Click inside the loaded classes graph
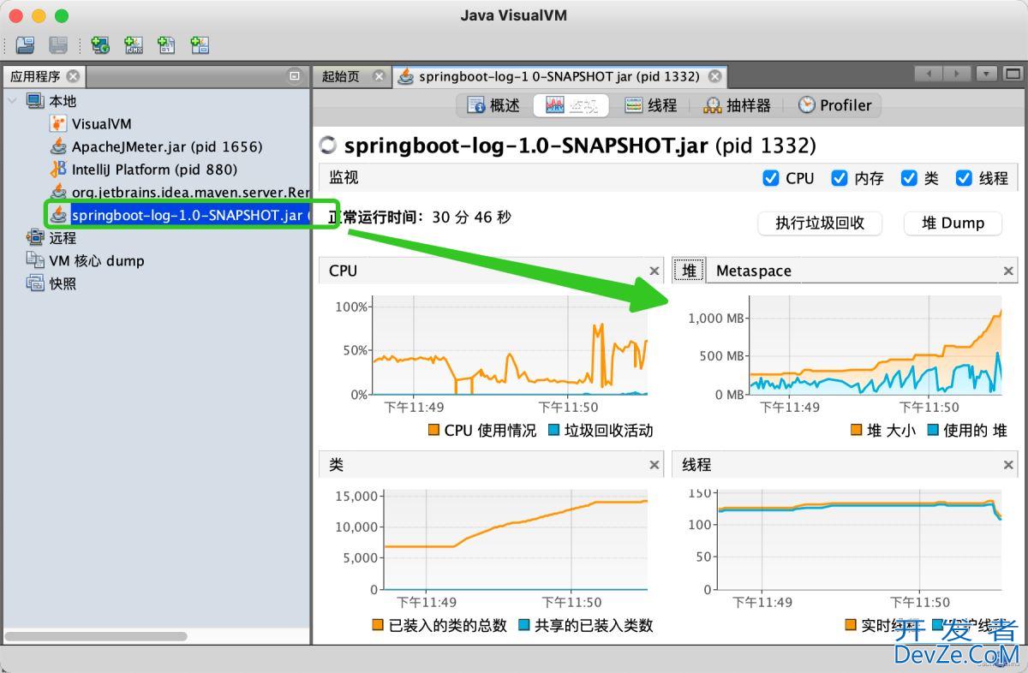The width and height of the screenshot is (1028, 673). pos(516,539)
